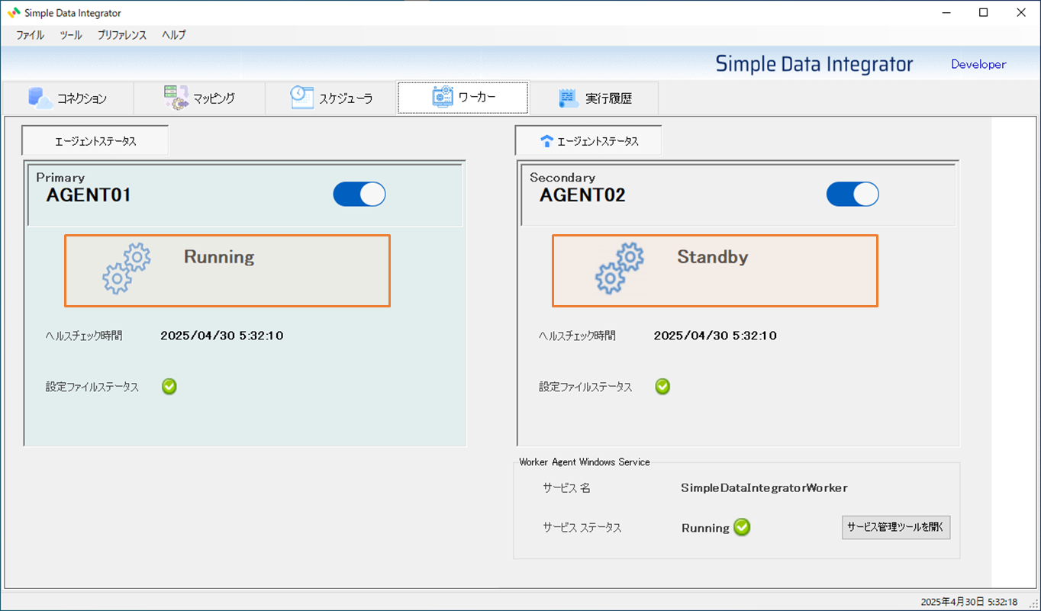Click the コネクション database cloud icon
This screenshot has height=611, width=1041.
pos(40,98)
